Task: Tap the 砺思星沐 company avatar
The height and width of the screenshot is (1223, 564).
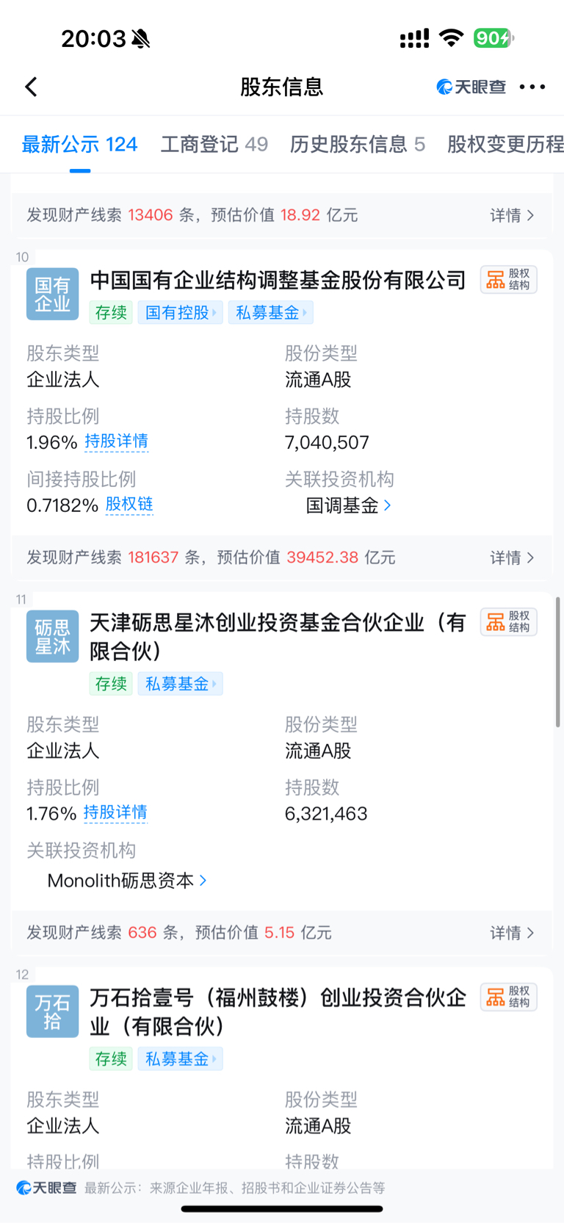Action: point(52,636)
